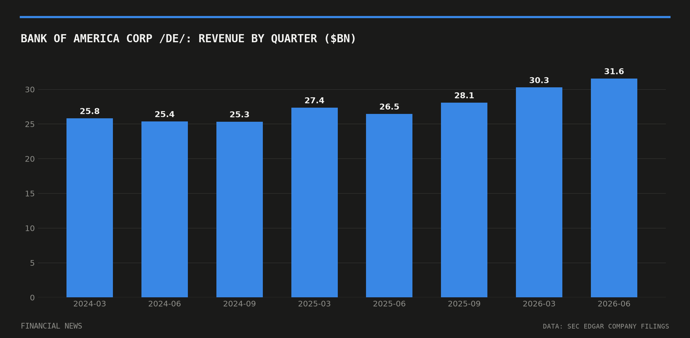Screen dimensions: 690x338
Task: Click the y-axis tick label 25
Action: point(30,125)
